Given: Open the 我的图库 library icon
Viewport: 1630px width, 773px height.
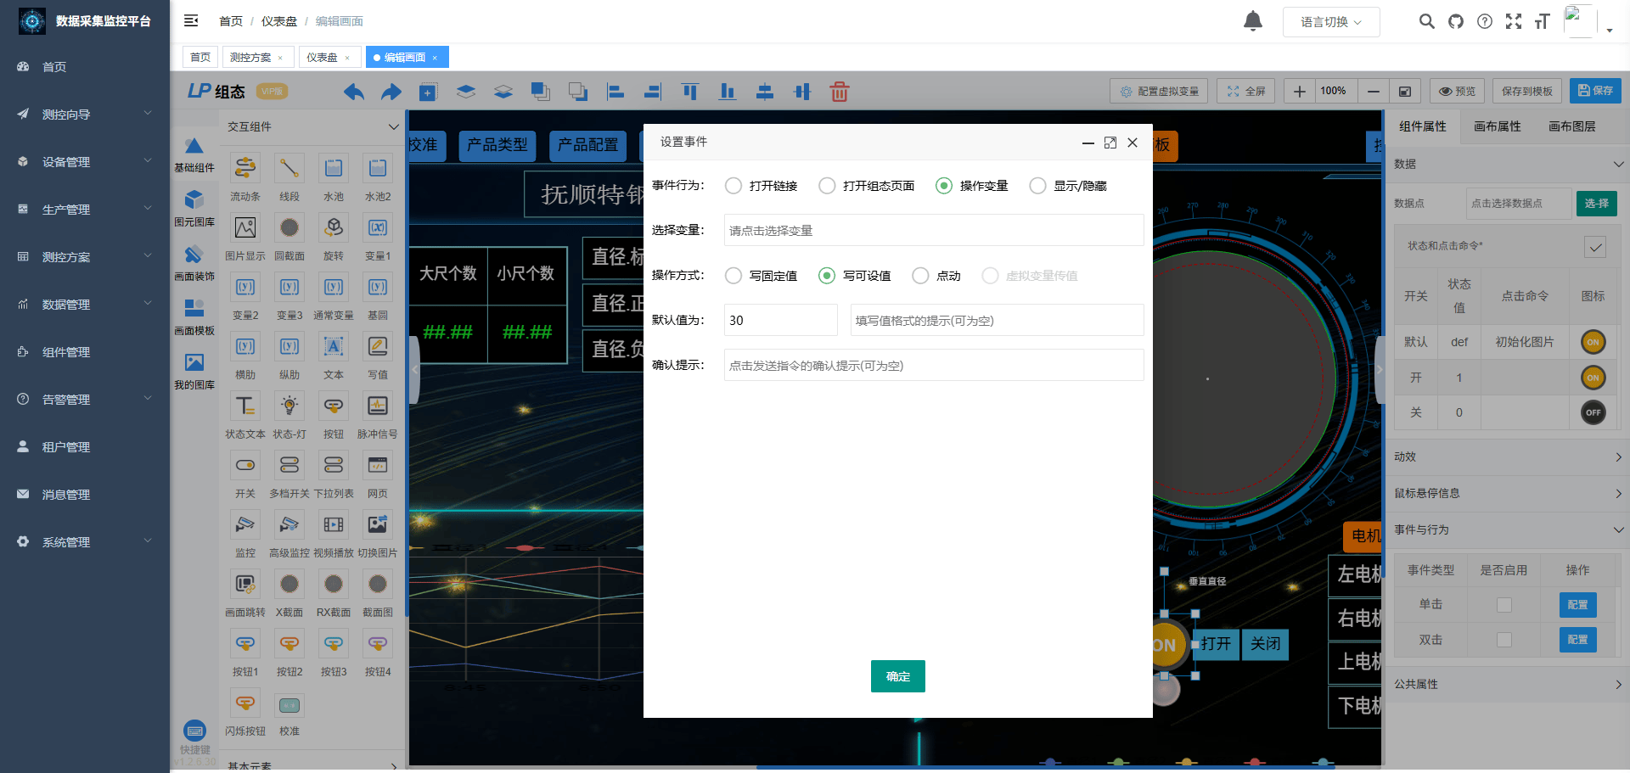Looking at the screenshot, I should 194,363.
